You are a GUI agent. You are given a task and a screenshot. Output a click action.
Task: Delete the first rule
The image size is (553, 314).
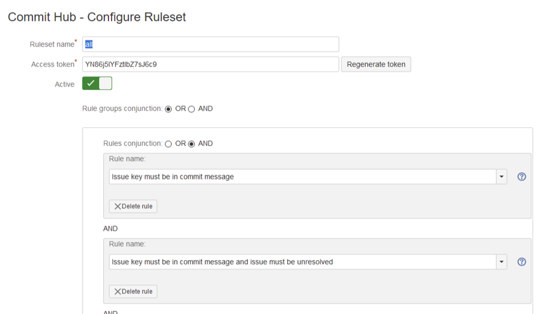[x=133, y=206]
